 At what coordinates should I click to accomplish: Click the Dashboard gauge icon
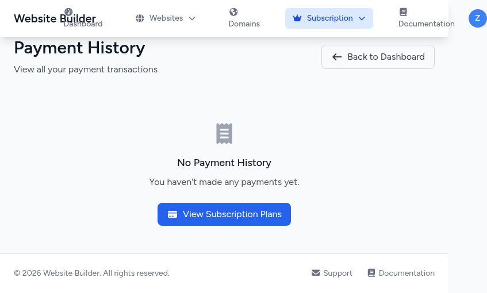point(68,11)
